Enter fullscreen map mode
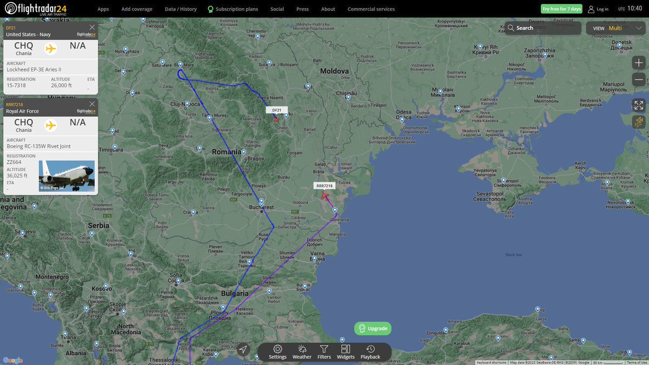The width and height of the screenshot is (649, 365). pyautogui.click(x=638, y=105)
